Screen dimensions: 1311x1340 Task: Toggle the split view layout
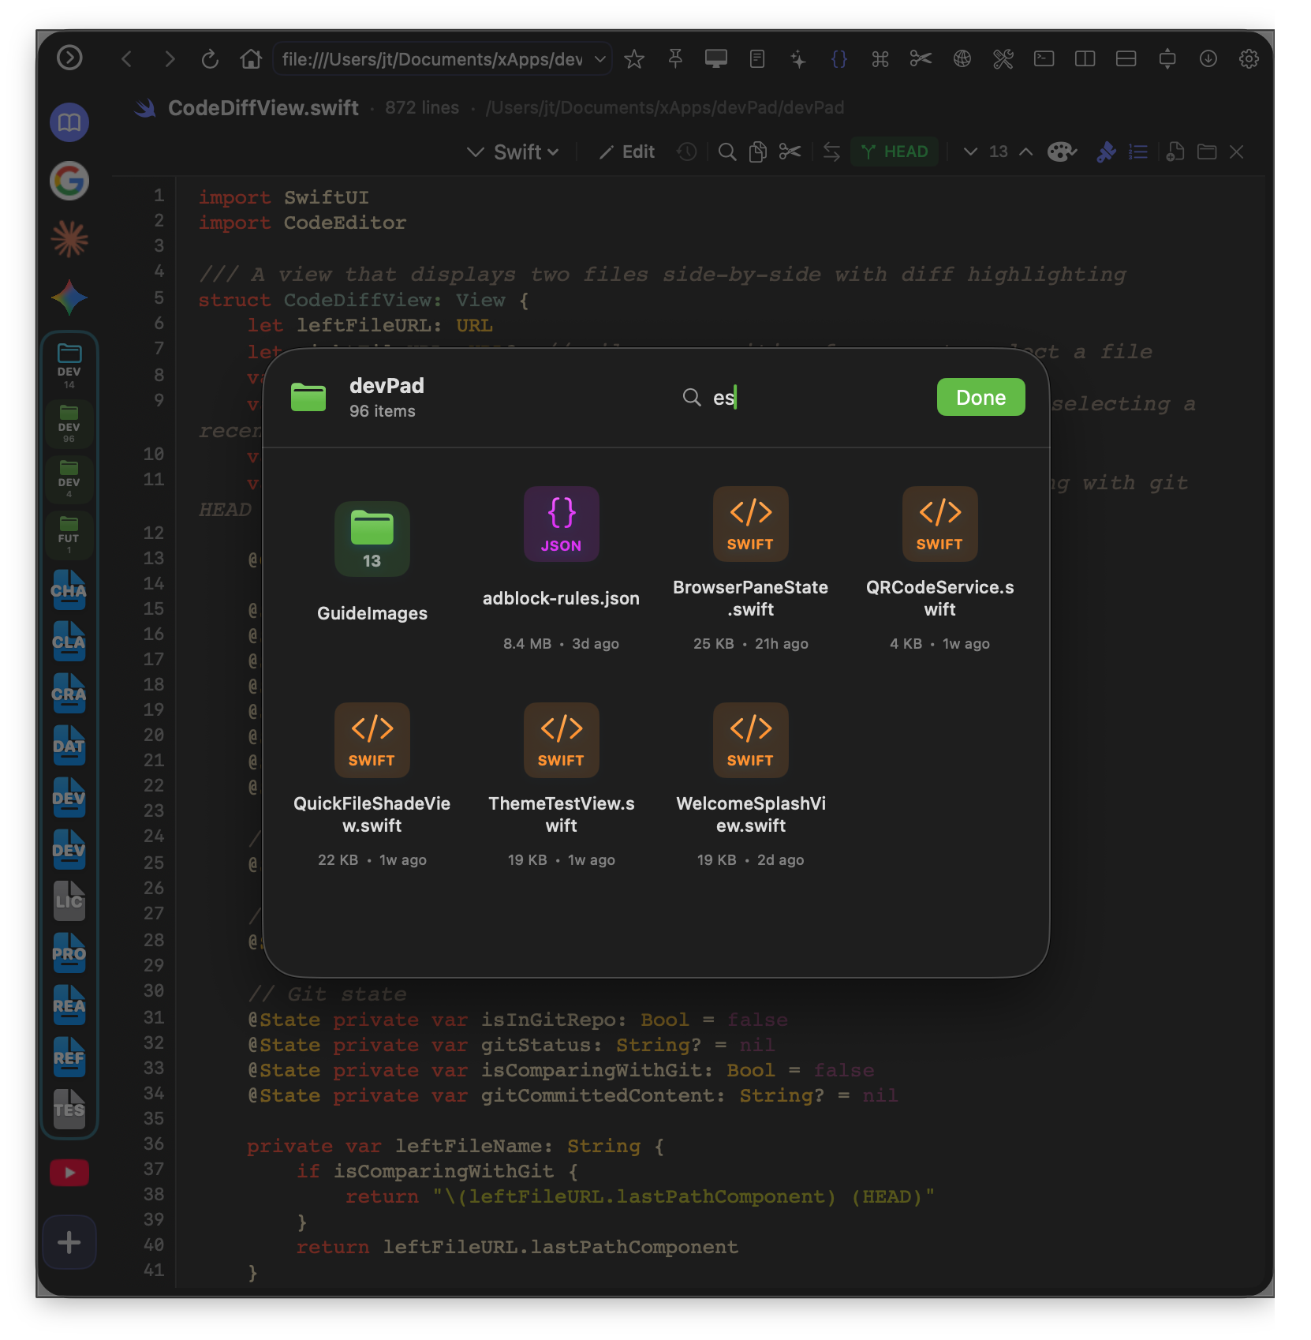[1085, 58]
